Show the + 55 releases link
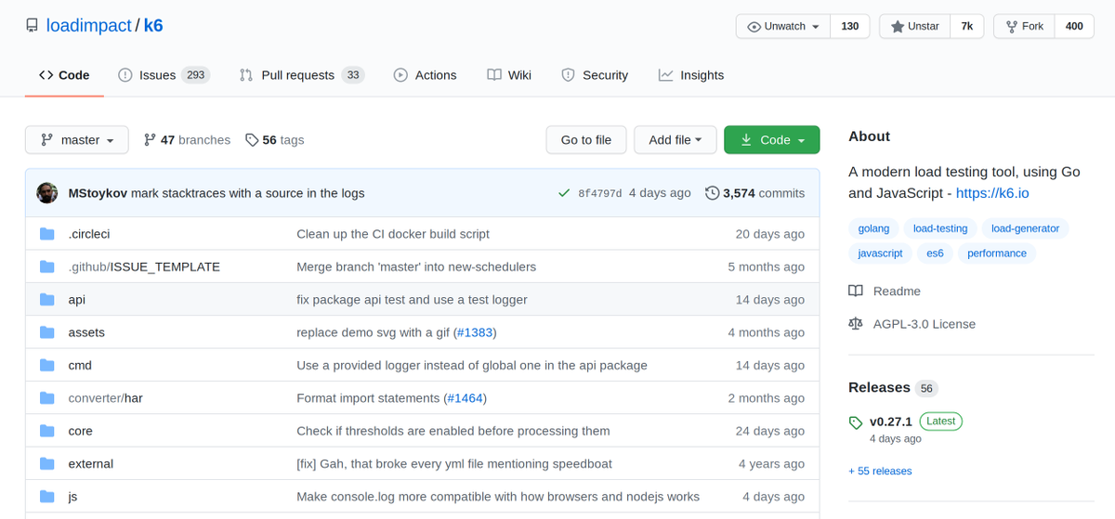Screen dimensions: 1115x519 (880, 471)
